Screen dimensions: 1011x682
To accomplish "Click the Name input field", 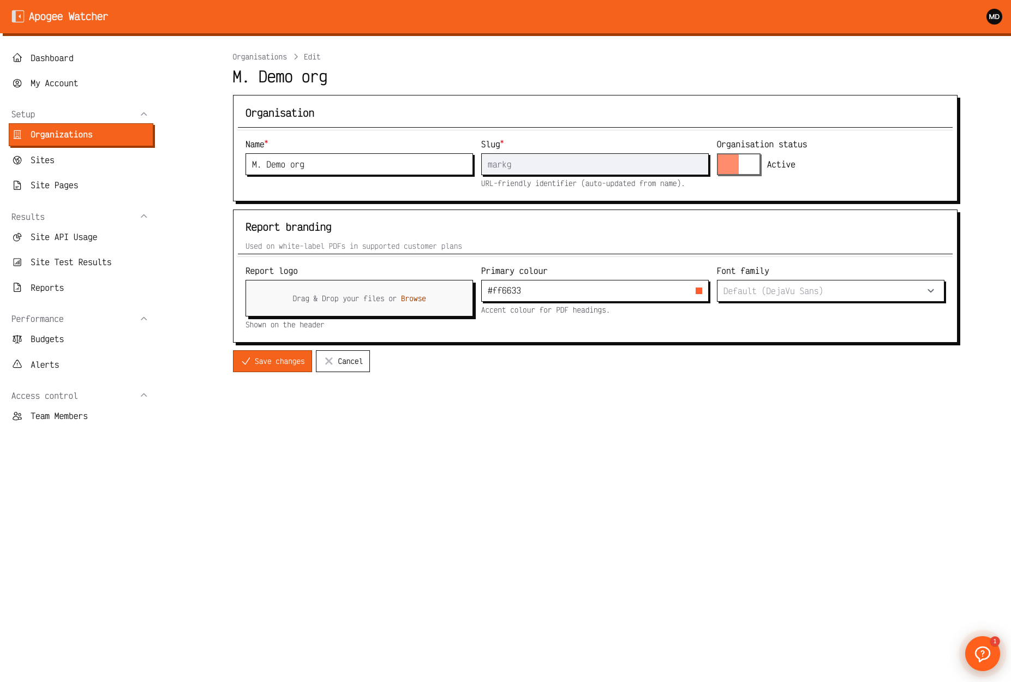I will click(359, 164).
